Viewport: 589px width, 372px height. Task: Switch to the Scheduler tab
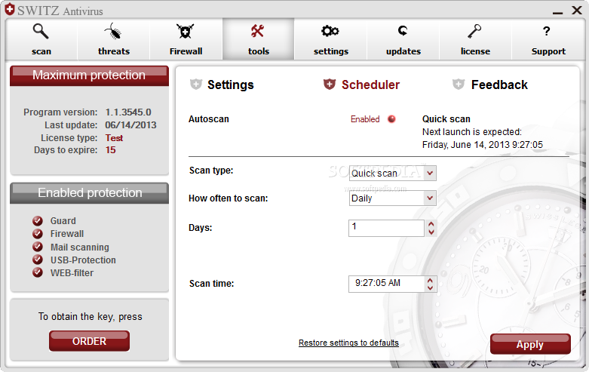point(370,85)
